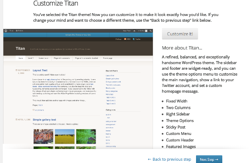Select the Parent page tab in preview
Viewport: 249px width, 163px height.
[108, 58]
